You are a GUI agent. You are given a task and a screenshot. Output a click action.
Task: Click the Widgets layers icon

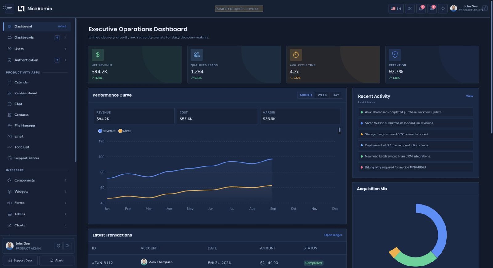10,192
